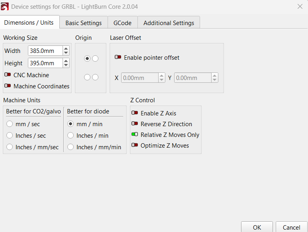Screen dimensions: 308x232
Task: Click the Cancel button
Action: 291,227
